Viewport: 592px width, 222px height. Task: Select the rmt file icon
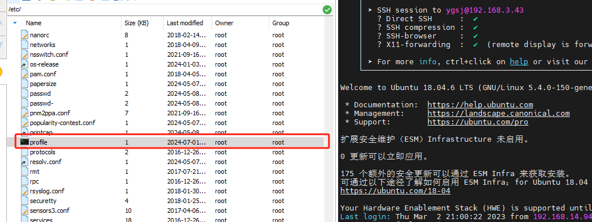(x=25, y=172)
